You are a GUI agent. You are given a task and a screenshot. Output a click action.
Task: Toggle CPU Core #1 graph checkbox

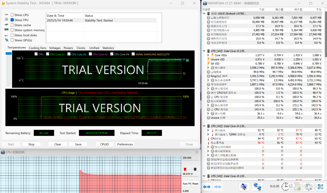pyautogui.click(x=48, y=54)
